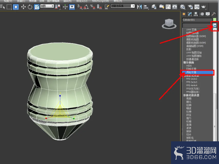Viewport: 219px width, 164px height.
Task: Open the MAXScript(M) menu
Action: pyautogui.click(x=100, y=1)
